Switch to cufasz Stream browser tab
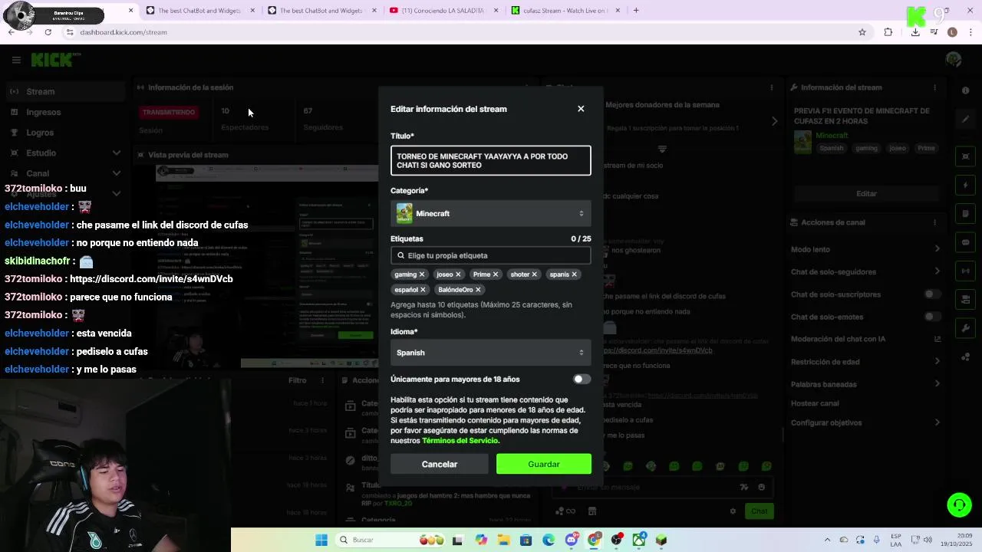 click(x=566, y=11)
